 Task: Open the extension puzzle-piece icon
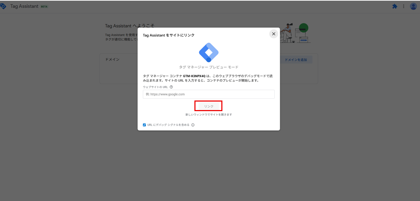[395, 6]
